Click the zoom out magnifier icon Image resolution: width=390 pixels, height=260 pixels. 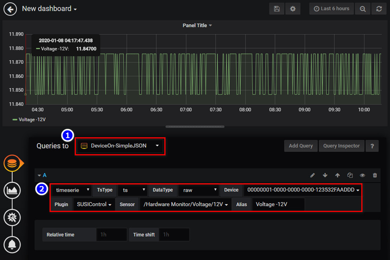point(362,9)
